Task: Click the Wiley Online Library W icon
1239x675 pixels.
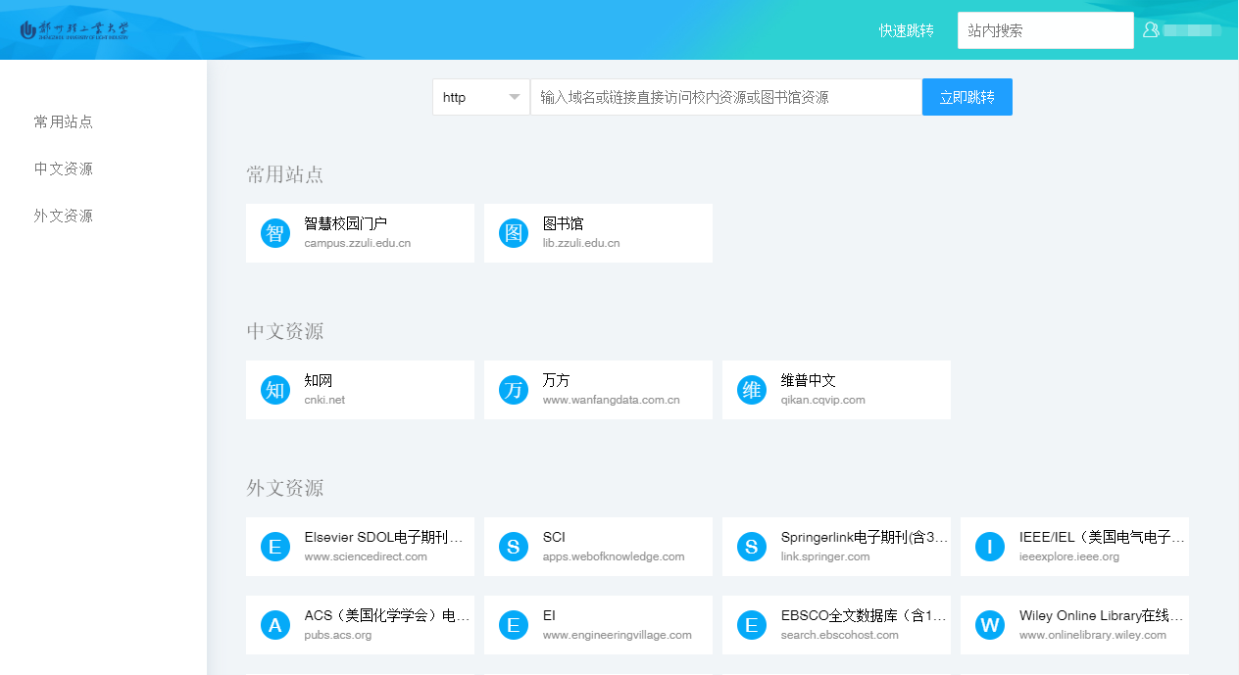Action: 990,625
